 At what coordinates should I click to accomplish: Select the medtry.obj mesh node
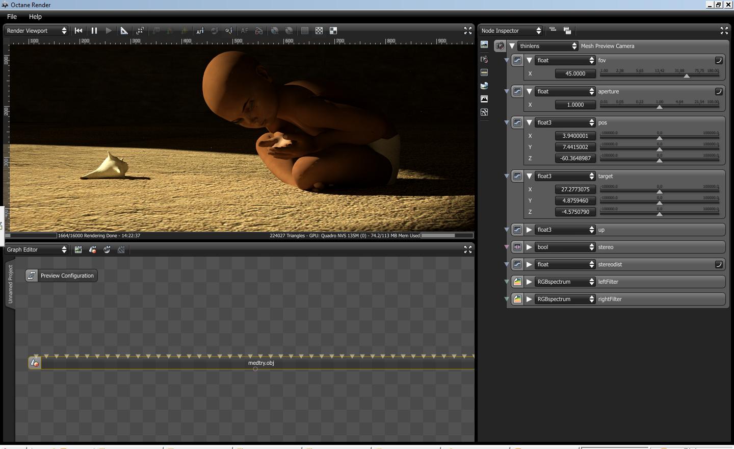click(x=260, y=363)
